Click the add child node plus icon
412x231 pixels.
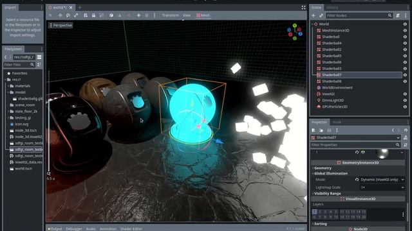314,15
